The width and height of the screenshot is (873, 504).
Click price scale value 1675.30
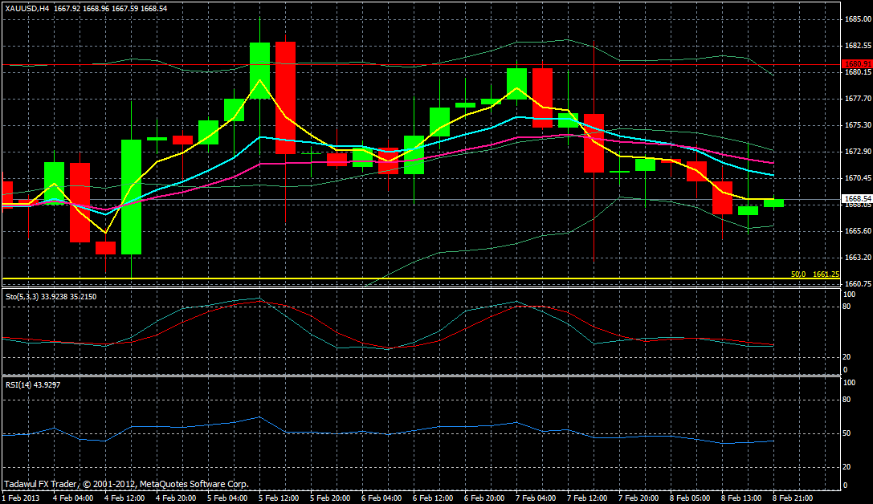pyautogui.click(x=858, y=125)
